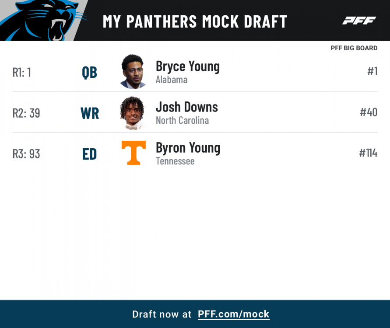This screenshot has width=390, height=328.
Task: Select the Bryce Young player name
Action: click(x=188, y=66)
